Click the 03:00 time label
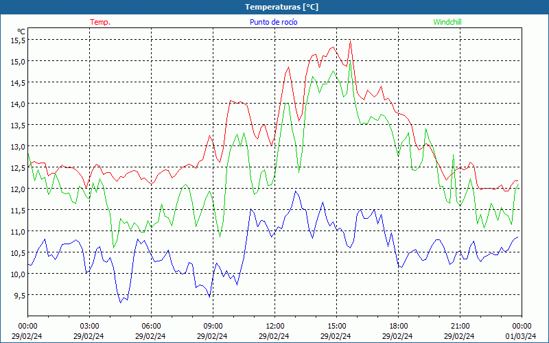 (89, 327)
